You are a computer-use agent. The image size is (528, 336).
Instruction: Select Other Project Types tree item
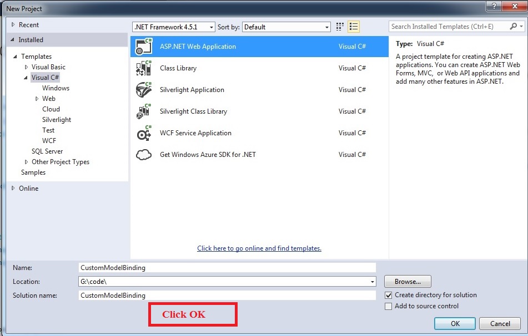[61, 162]
